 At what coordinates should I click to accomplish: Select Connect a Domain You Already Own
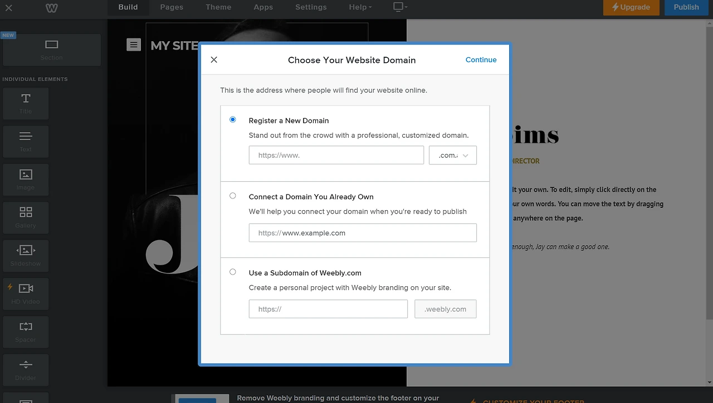[233, 196]
